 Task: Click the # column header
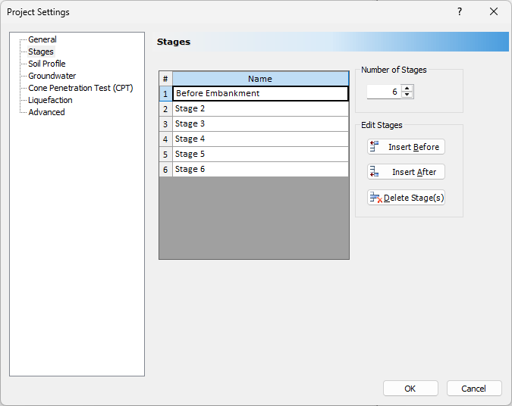165,79
